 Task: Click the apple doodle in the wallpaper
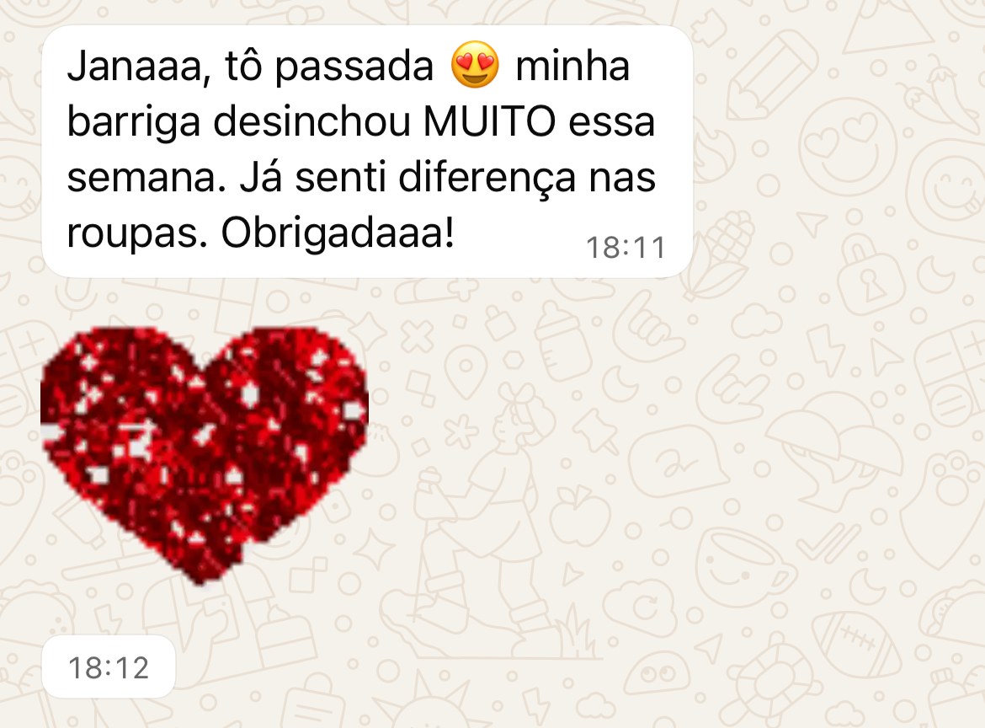[x=578, y=516]
